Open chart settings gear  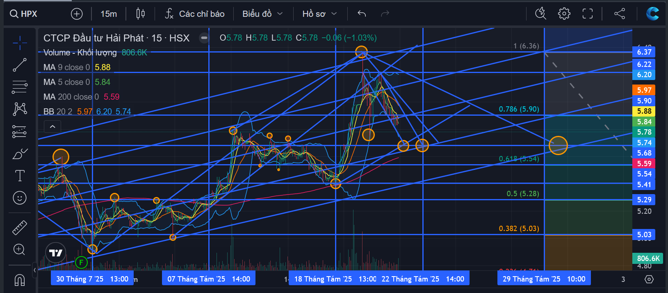point(564,14)
